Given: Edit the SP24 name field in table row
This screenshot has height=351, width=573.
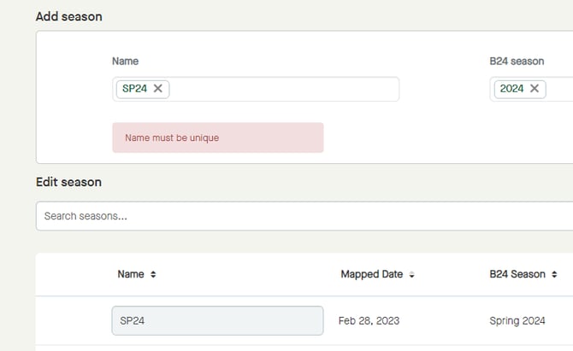Looking at the screenshot, I should (x=217, y=320).
